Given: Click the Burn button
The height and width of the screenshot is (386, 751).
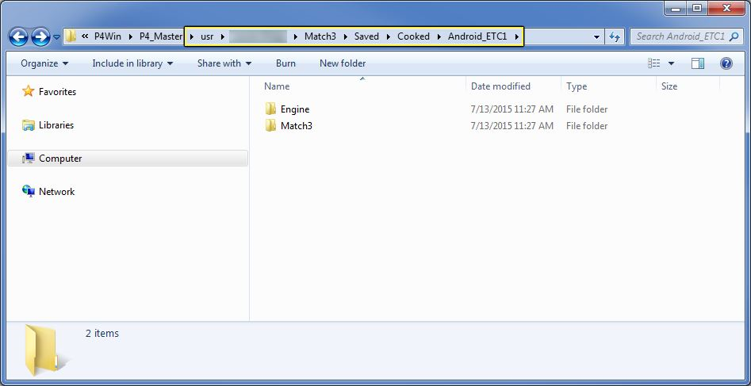Looking at the screenshot, I should (286, 63).
